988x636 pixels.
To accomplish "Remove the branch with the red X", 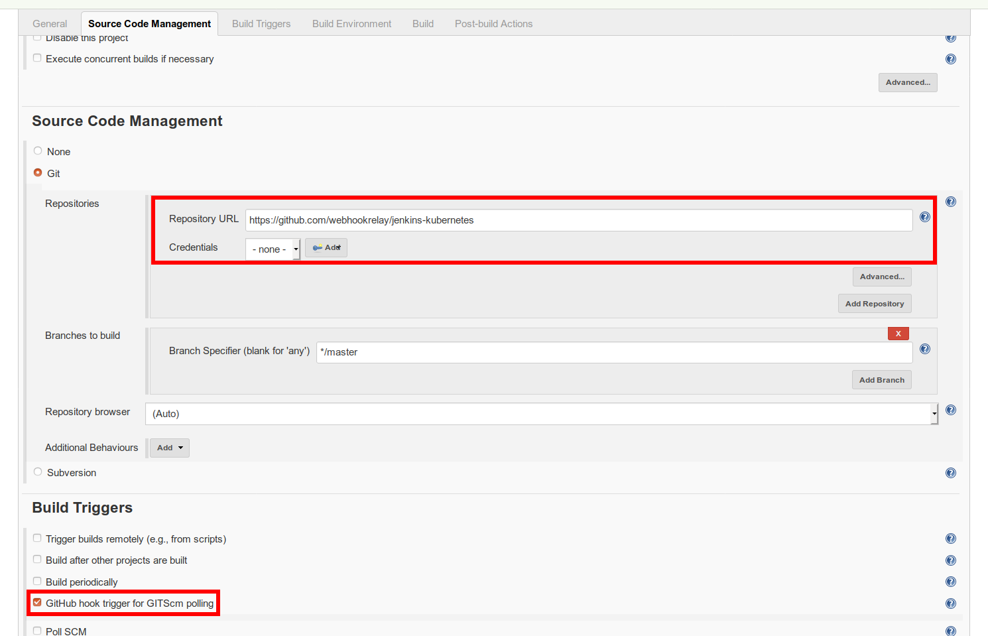I will (898, 333).
